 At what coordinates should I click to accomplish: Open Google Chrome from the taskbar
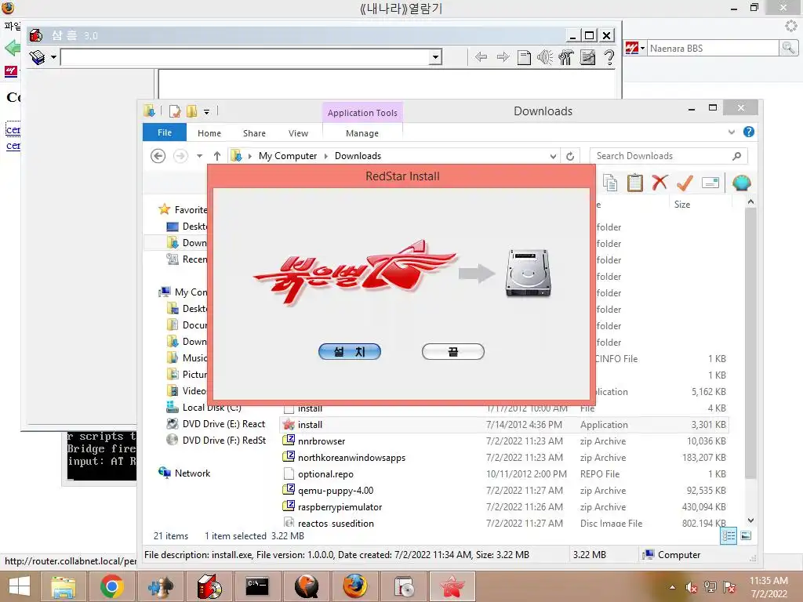[x=111, y=586]
